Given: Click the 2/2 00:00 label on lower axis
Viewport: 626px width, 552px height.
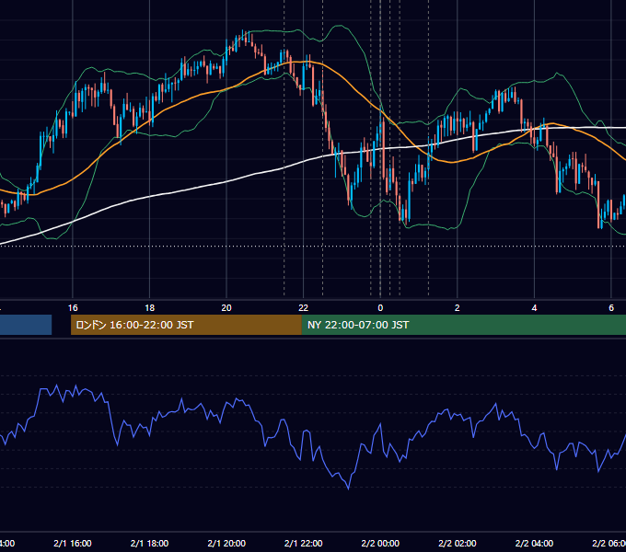Looking at the screenshot, I should tap(380, 543).
